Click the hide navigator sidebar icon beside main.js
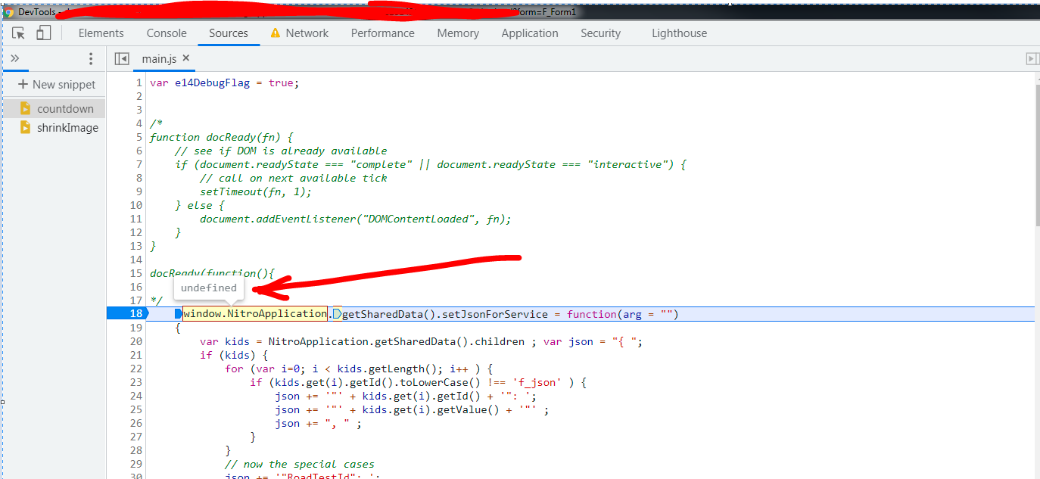This screenshot has width=1040, height=479. pos(121,58)
